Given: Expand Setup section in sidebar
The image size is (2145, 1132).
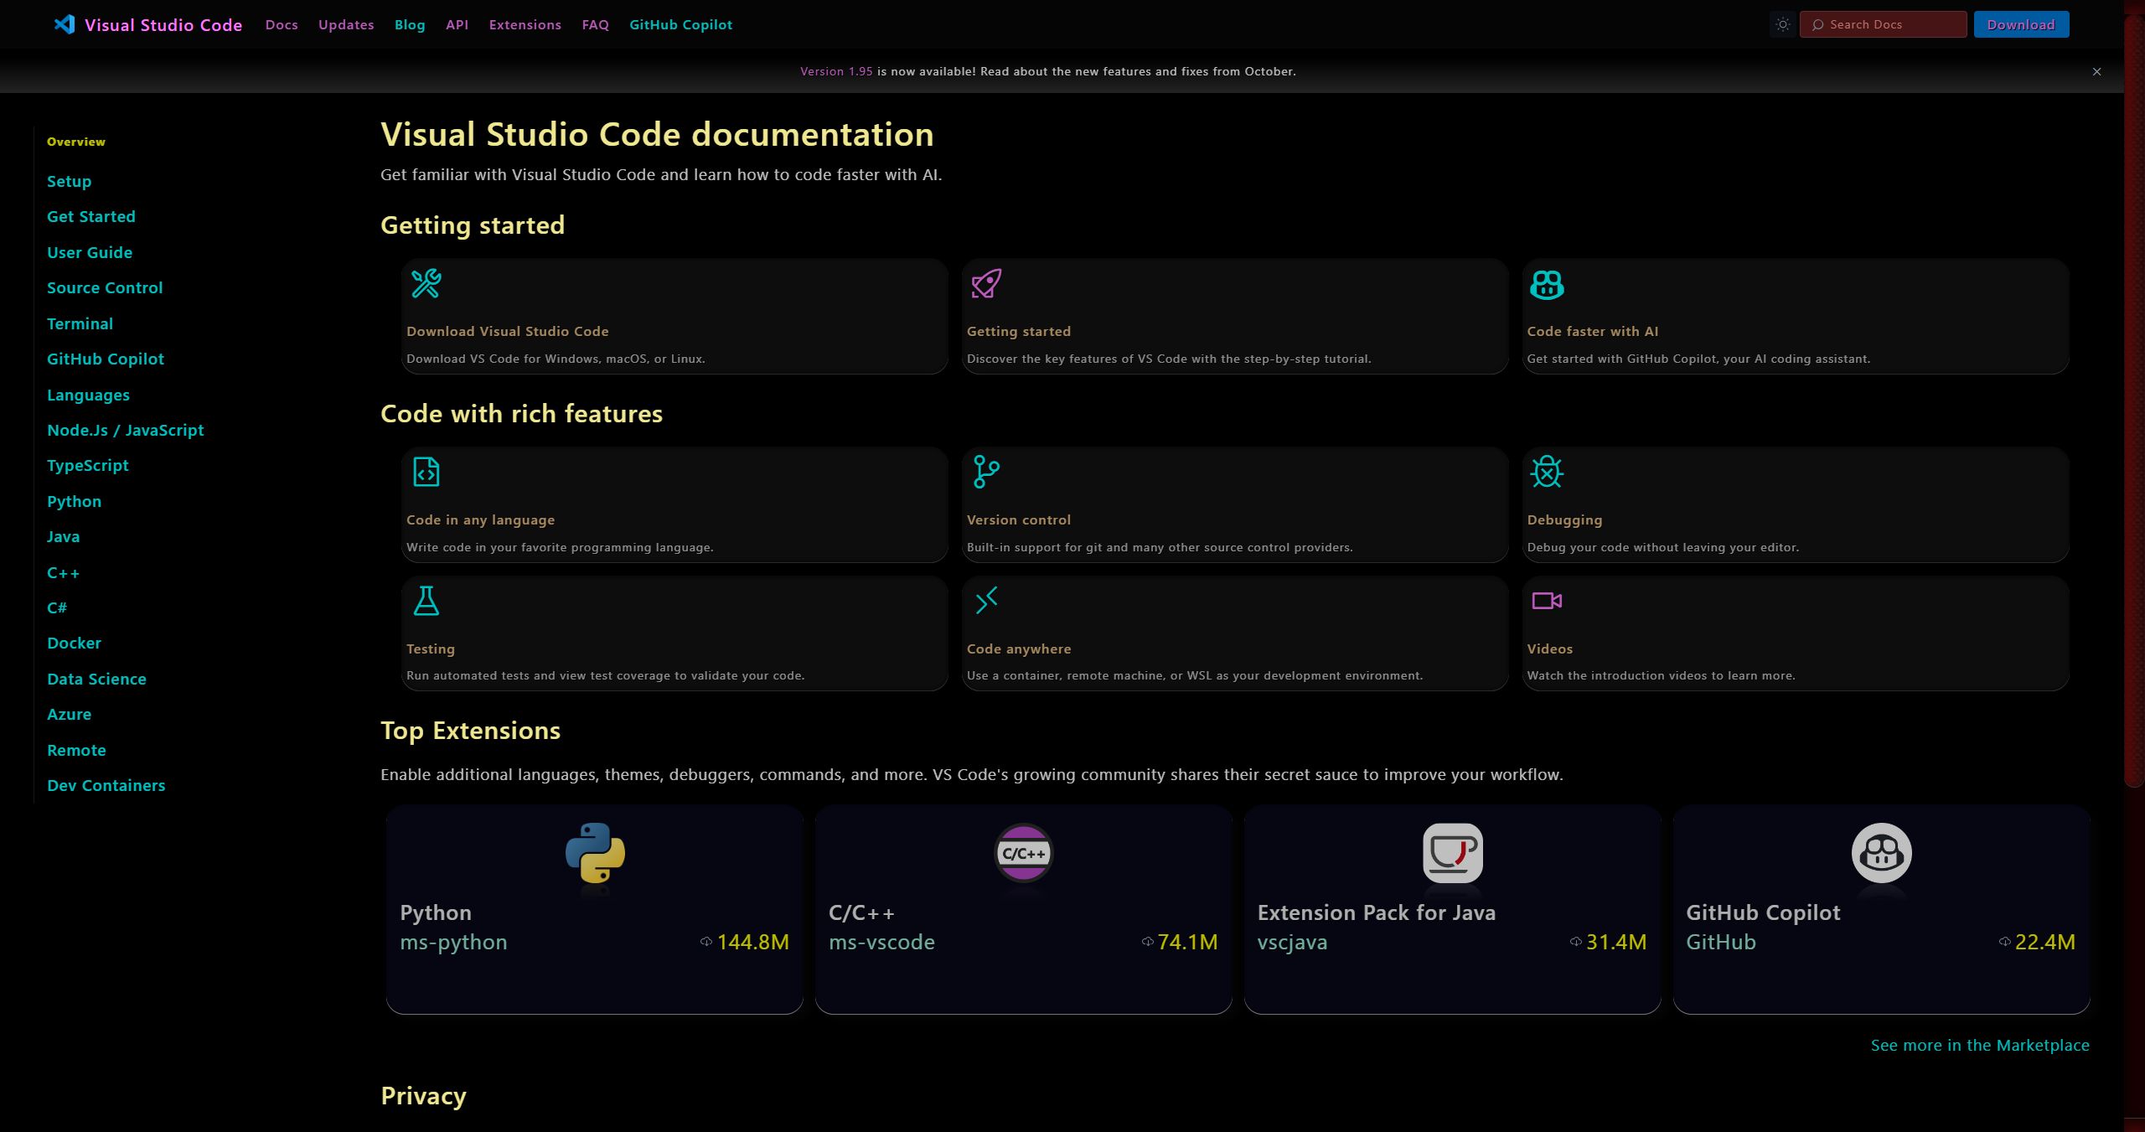Looking at the screenshot, I should click(69, 182).
